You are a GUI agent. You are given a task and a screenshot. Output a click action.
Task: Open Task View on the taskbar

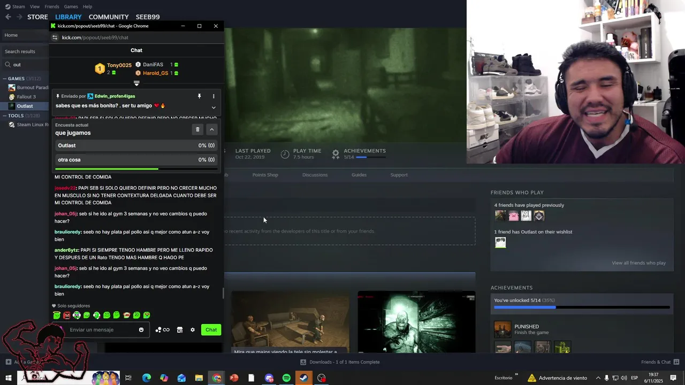click(128, 378)
